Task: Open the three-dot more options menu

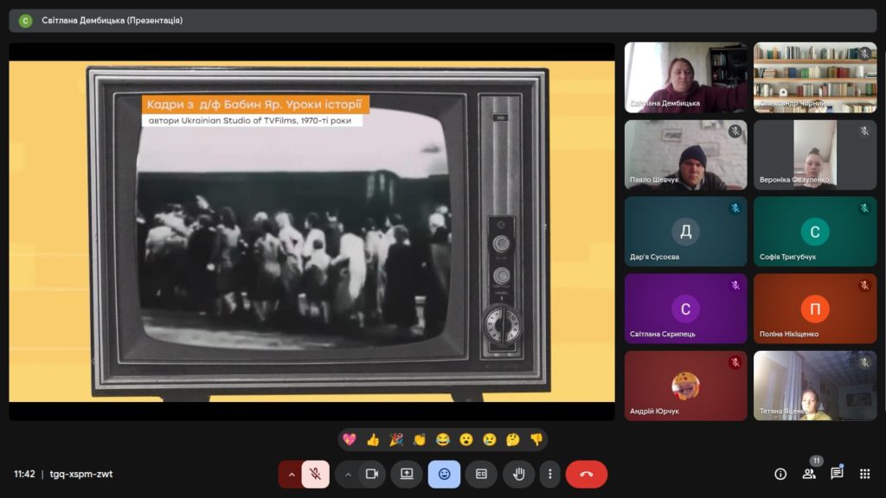Action: (550, 474)
